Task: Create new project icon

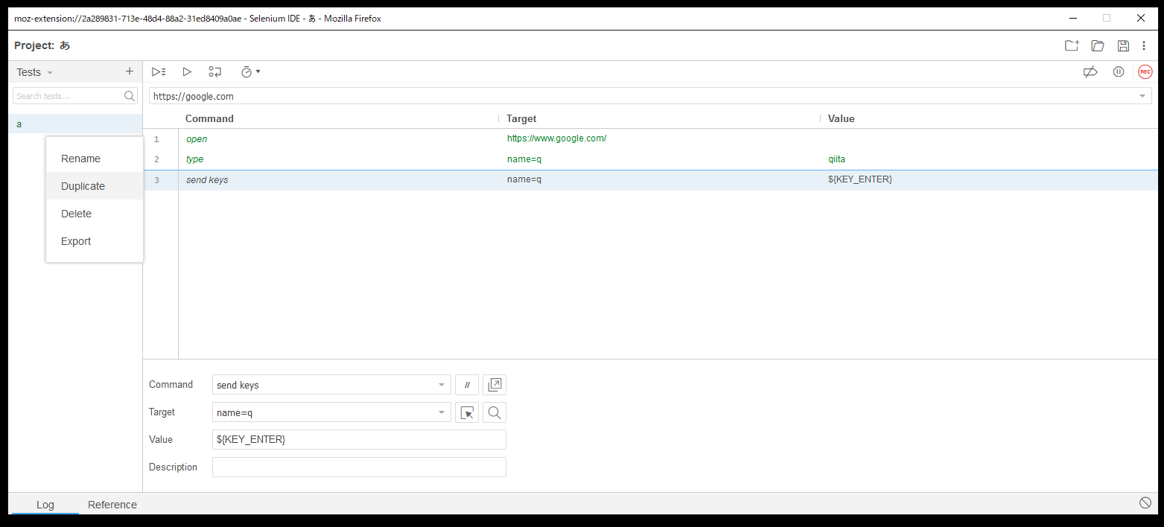Action: pos(1072,45)
